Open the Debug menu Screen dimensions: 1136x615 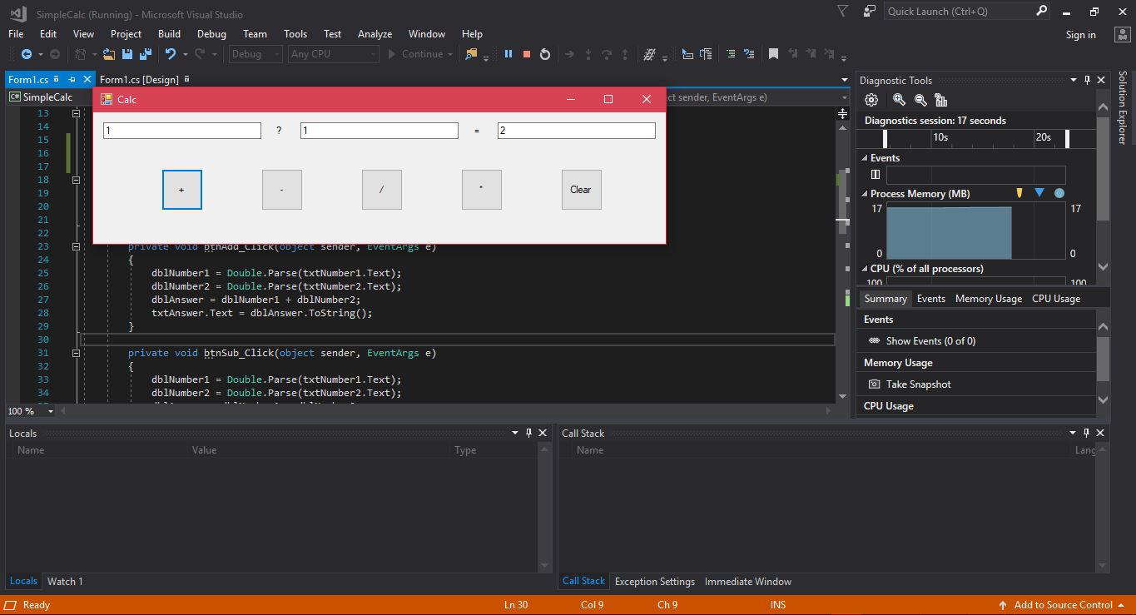[211, 34]
